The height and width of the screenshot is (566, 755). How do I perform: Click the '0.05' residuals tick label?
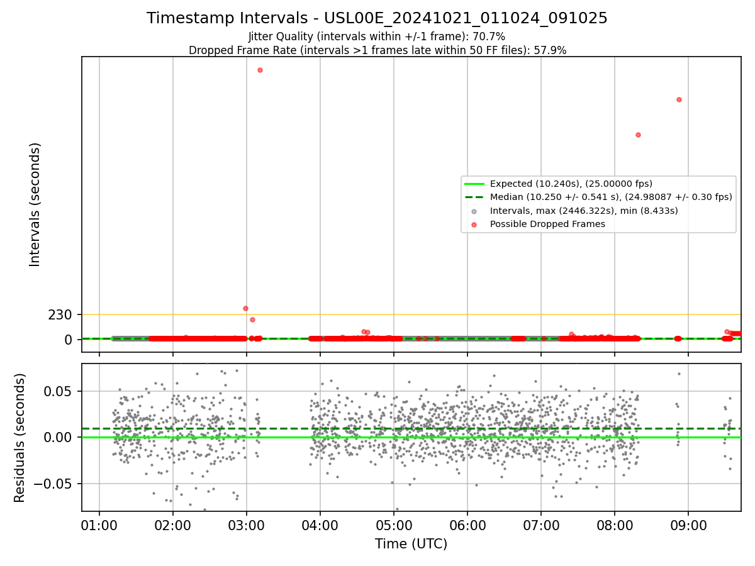coord(58,391)
